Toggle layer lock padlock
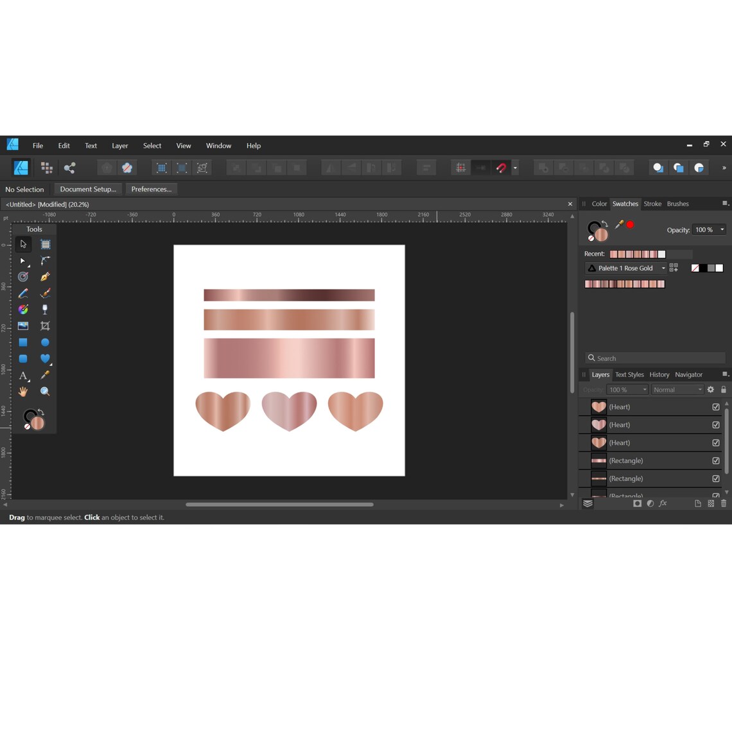 tap(724, 389)
